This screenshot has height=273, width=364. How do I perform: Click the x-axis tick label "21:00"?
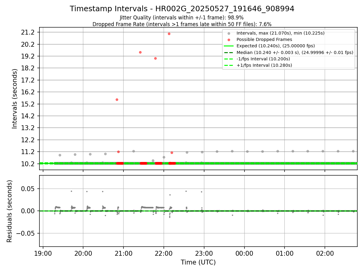[x=123, y=254]
